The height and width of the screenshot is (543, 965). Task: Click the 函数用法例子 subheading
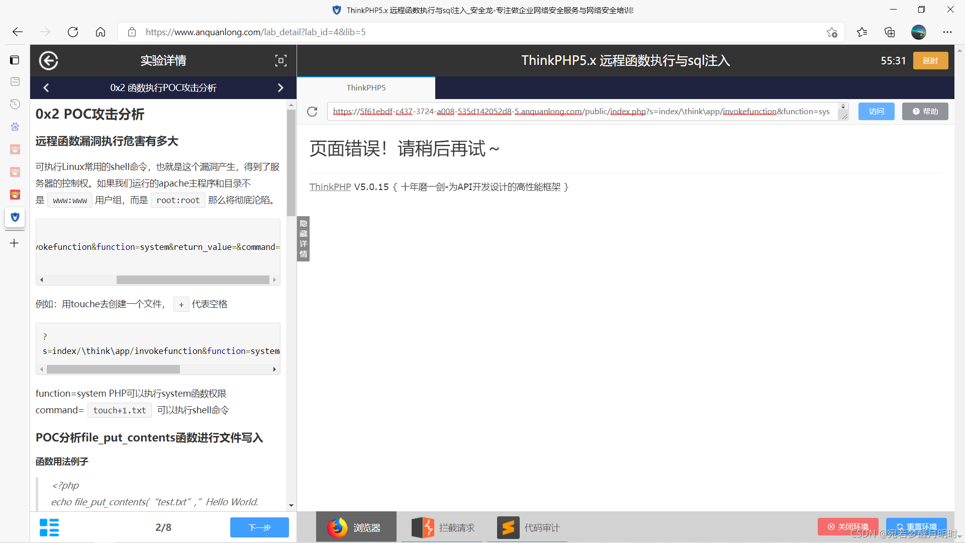62,462
